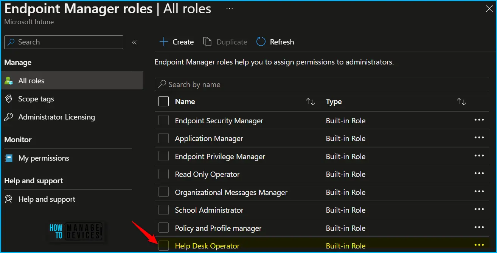The width and height of the screenshot is (497, 253).
Task: Open My permissions under Monitor
Action: pyautogui.click(x=43, y=158)
